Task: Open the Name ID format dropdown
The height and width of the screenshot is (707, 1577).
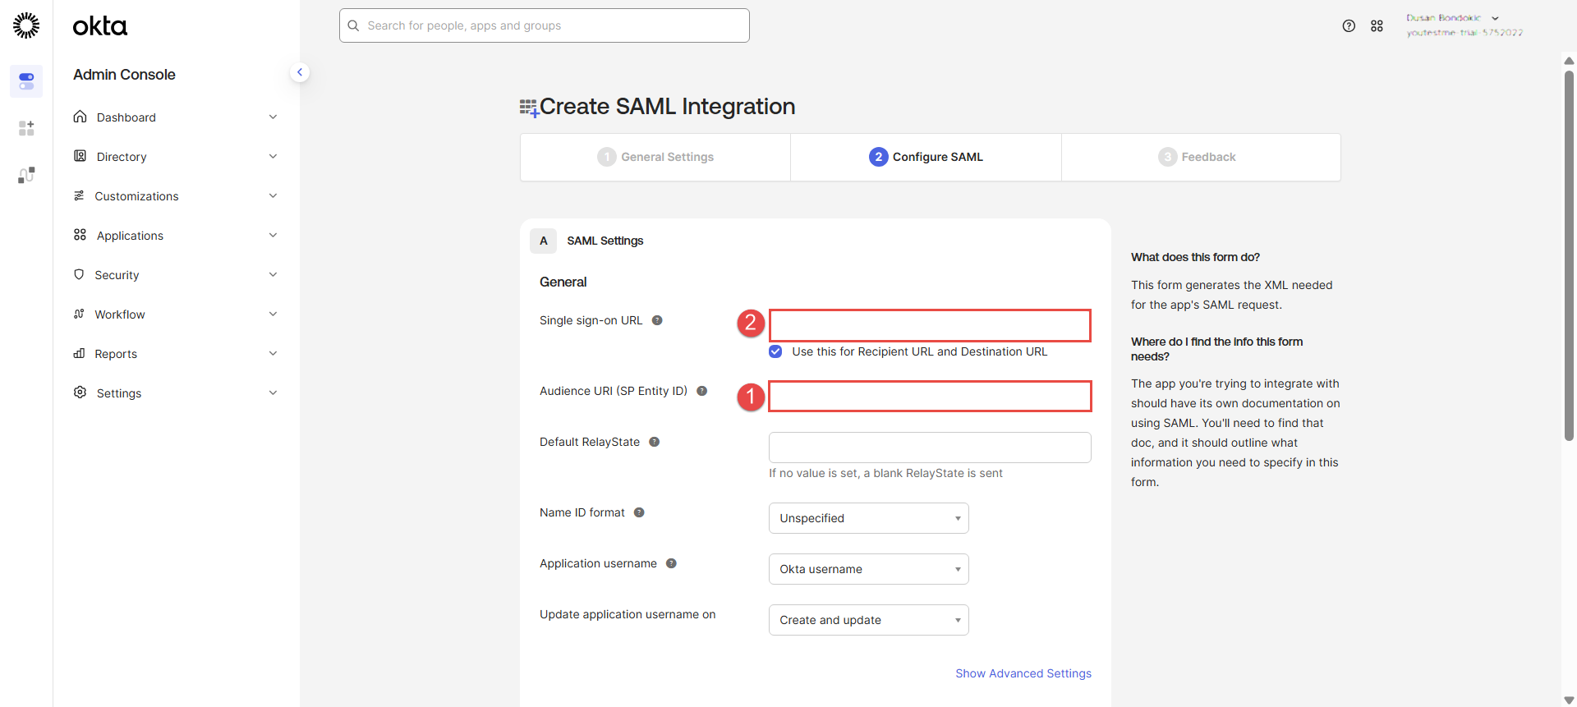Action: pos(868,518)
